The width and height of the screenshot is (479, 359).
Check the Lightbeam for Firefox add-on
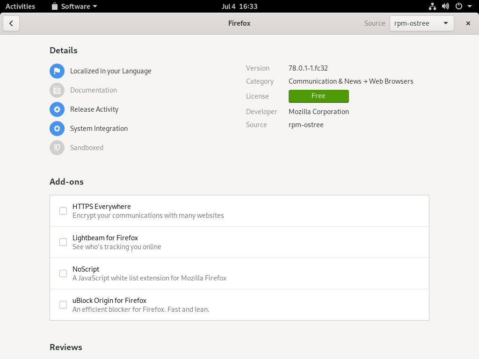click(63, 242)
